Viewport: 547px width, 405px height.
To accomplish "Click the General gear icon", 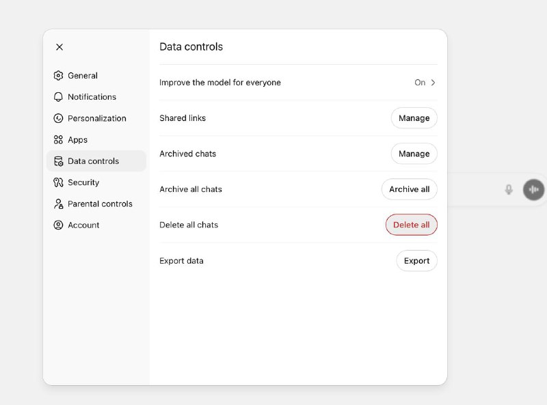I will coord(58,76).
